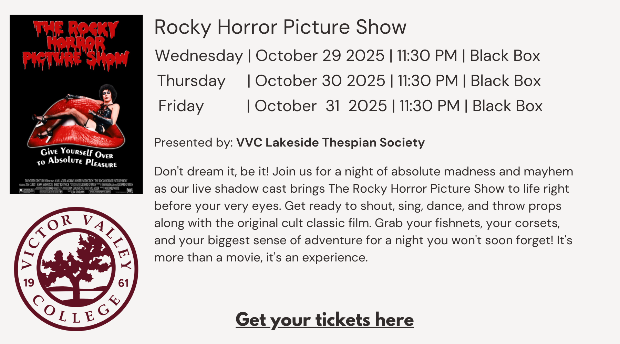Click the 11:30 PM time for Thursday
The image size is (620, 344).
point(428,81)
